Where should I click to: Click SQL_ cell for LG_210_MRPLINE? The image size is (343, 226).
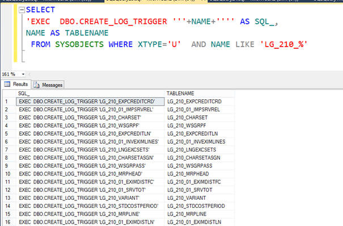tap(90, 214)
